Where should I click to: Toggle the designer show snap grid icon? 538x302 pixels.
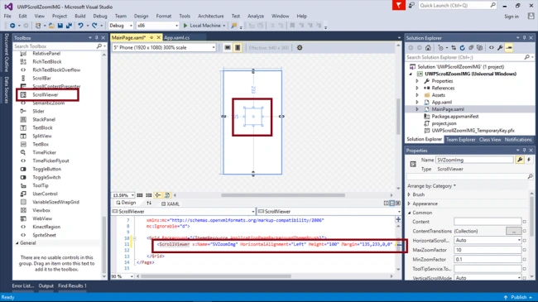point(140,195)
